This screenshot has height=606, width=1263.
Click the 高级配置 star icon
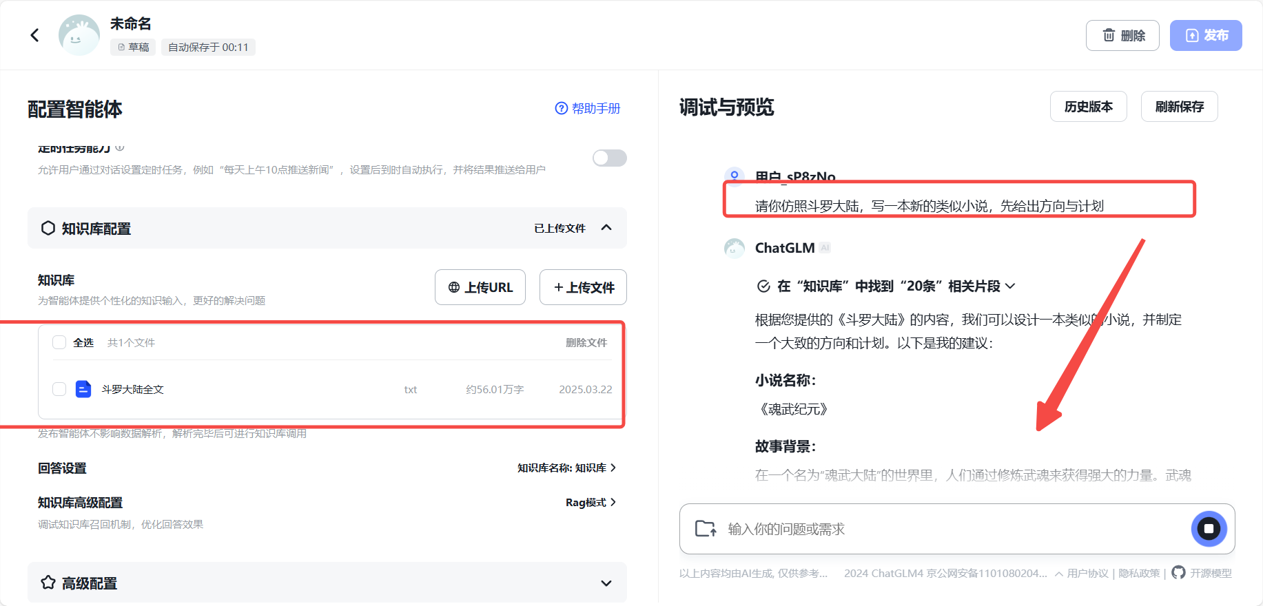[48, 583]
